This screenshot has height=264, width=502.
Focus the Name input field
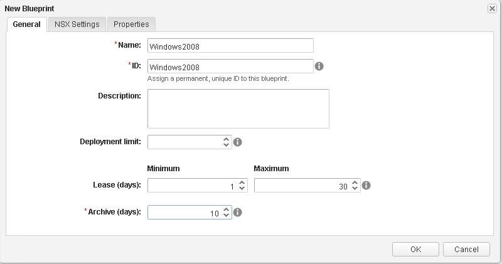click(x=230, y=46)
